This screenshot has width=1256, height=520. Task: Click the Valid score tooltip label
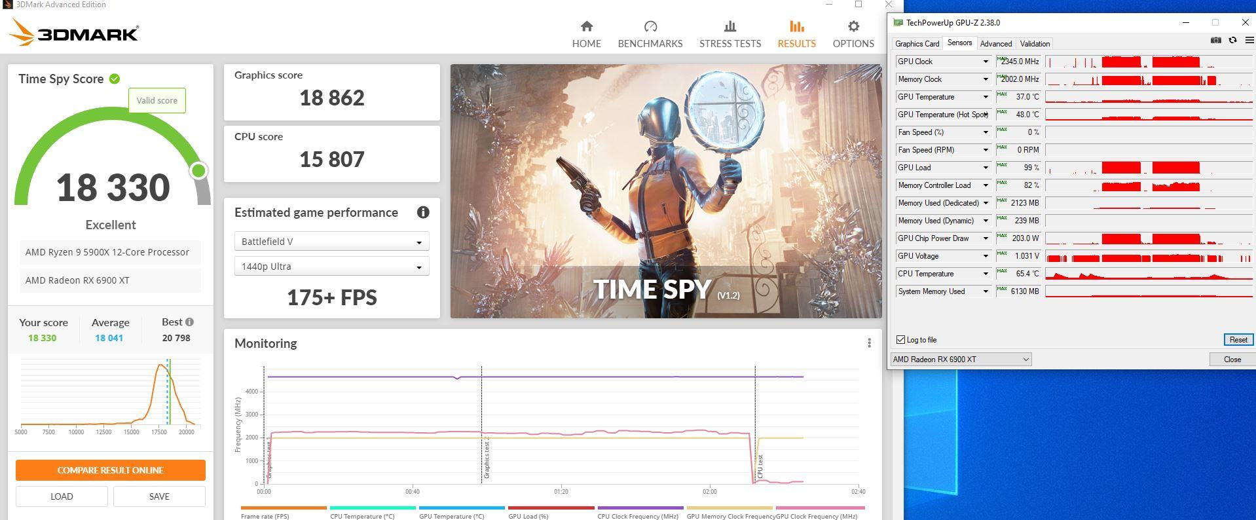coord(157,101)
